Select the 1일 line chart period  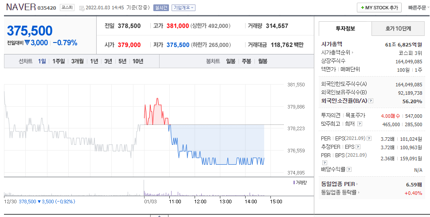coord(42,61)
